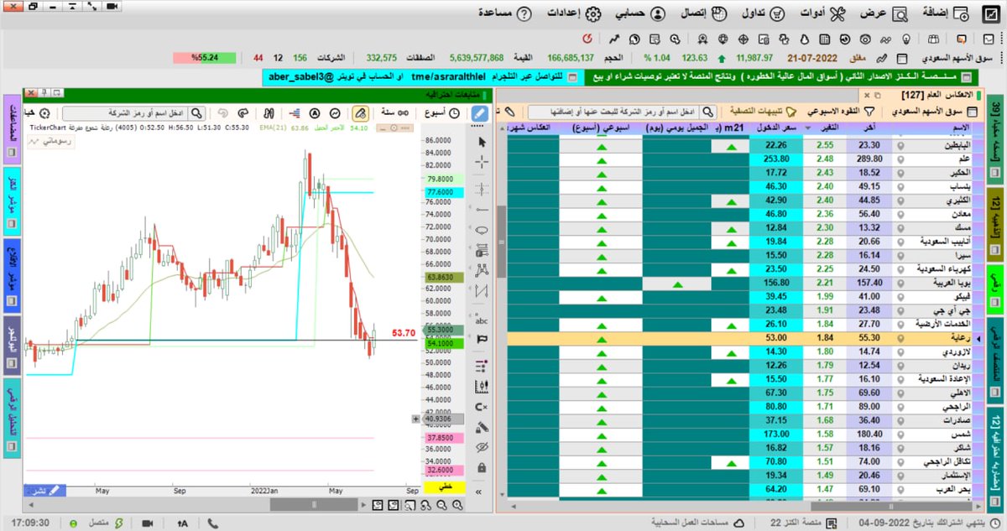The image size is (1007, 531).
Task: Click the trending-up arrow chart icon in toolbar
Action: [x=615, y=39]
